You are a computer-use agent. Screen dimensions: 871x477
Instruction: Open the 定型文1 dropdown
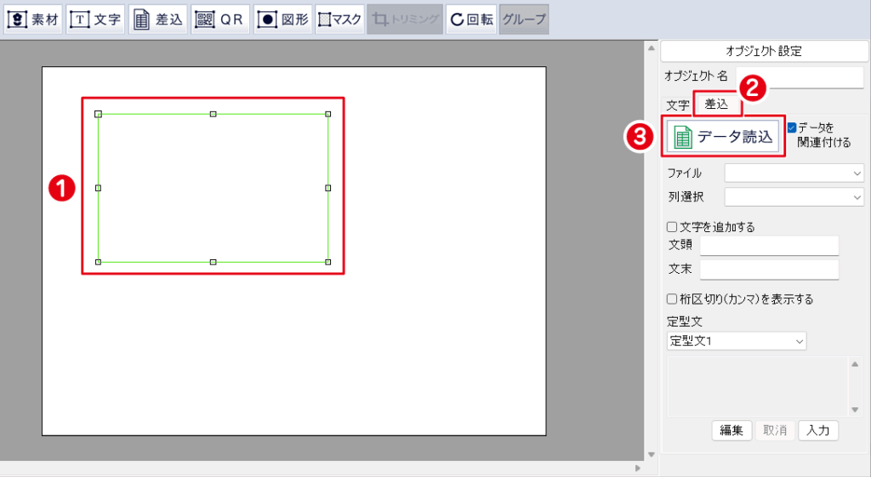point(737,341)
